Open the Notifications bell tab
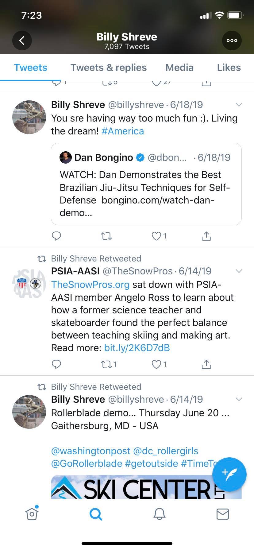This screenshot has height=550, width=254. pos(159,514)
